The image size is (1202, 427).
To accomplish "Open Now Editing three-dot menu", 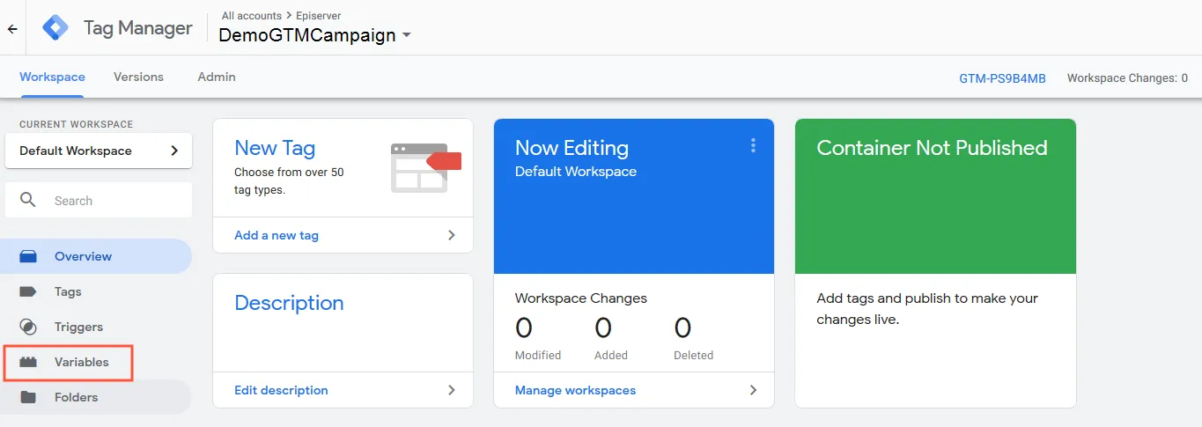I will pos(753,145).
